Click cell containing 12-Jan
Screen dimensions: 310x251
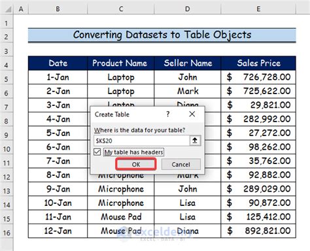click(58, 231)
